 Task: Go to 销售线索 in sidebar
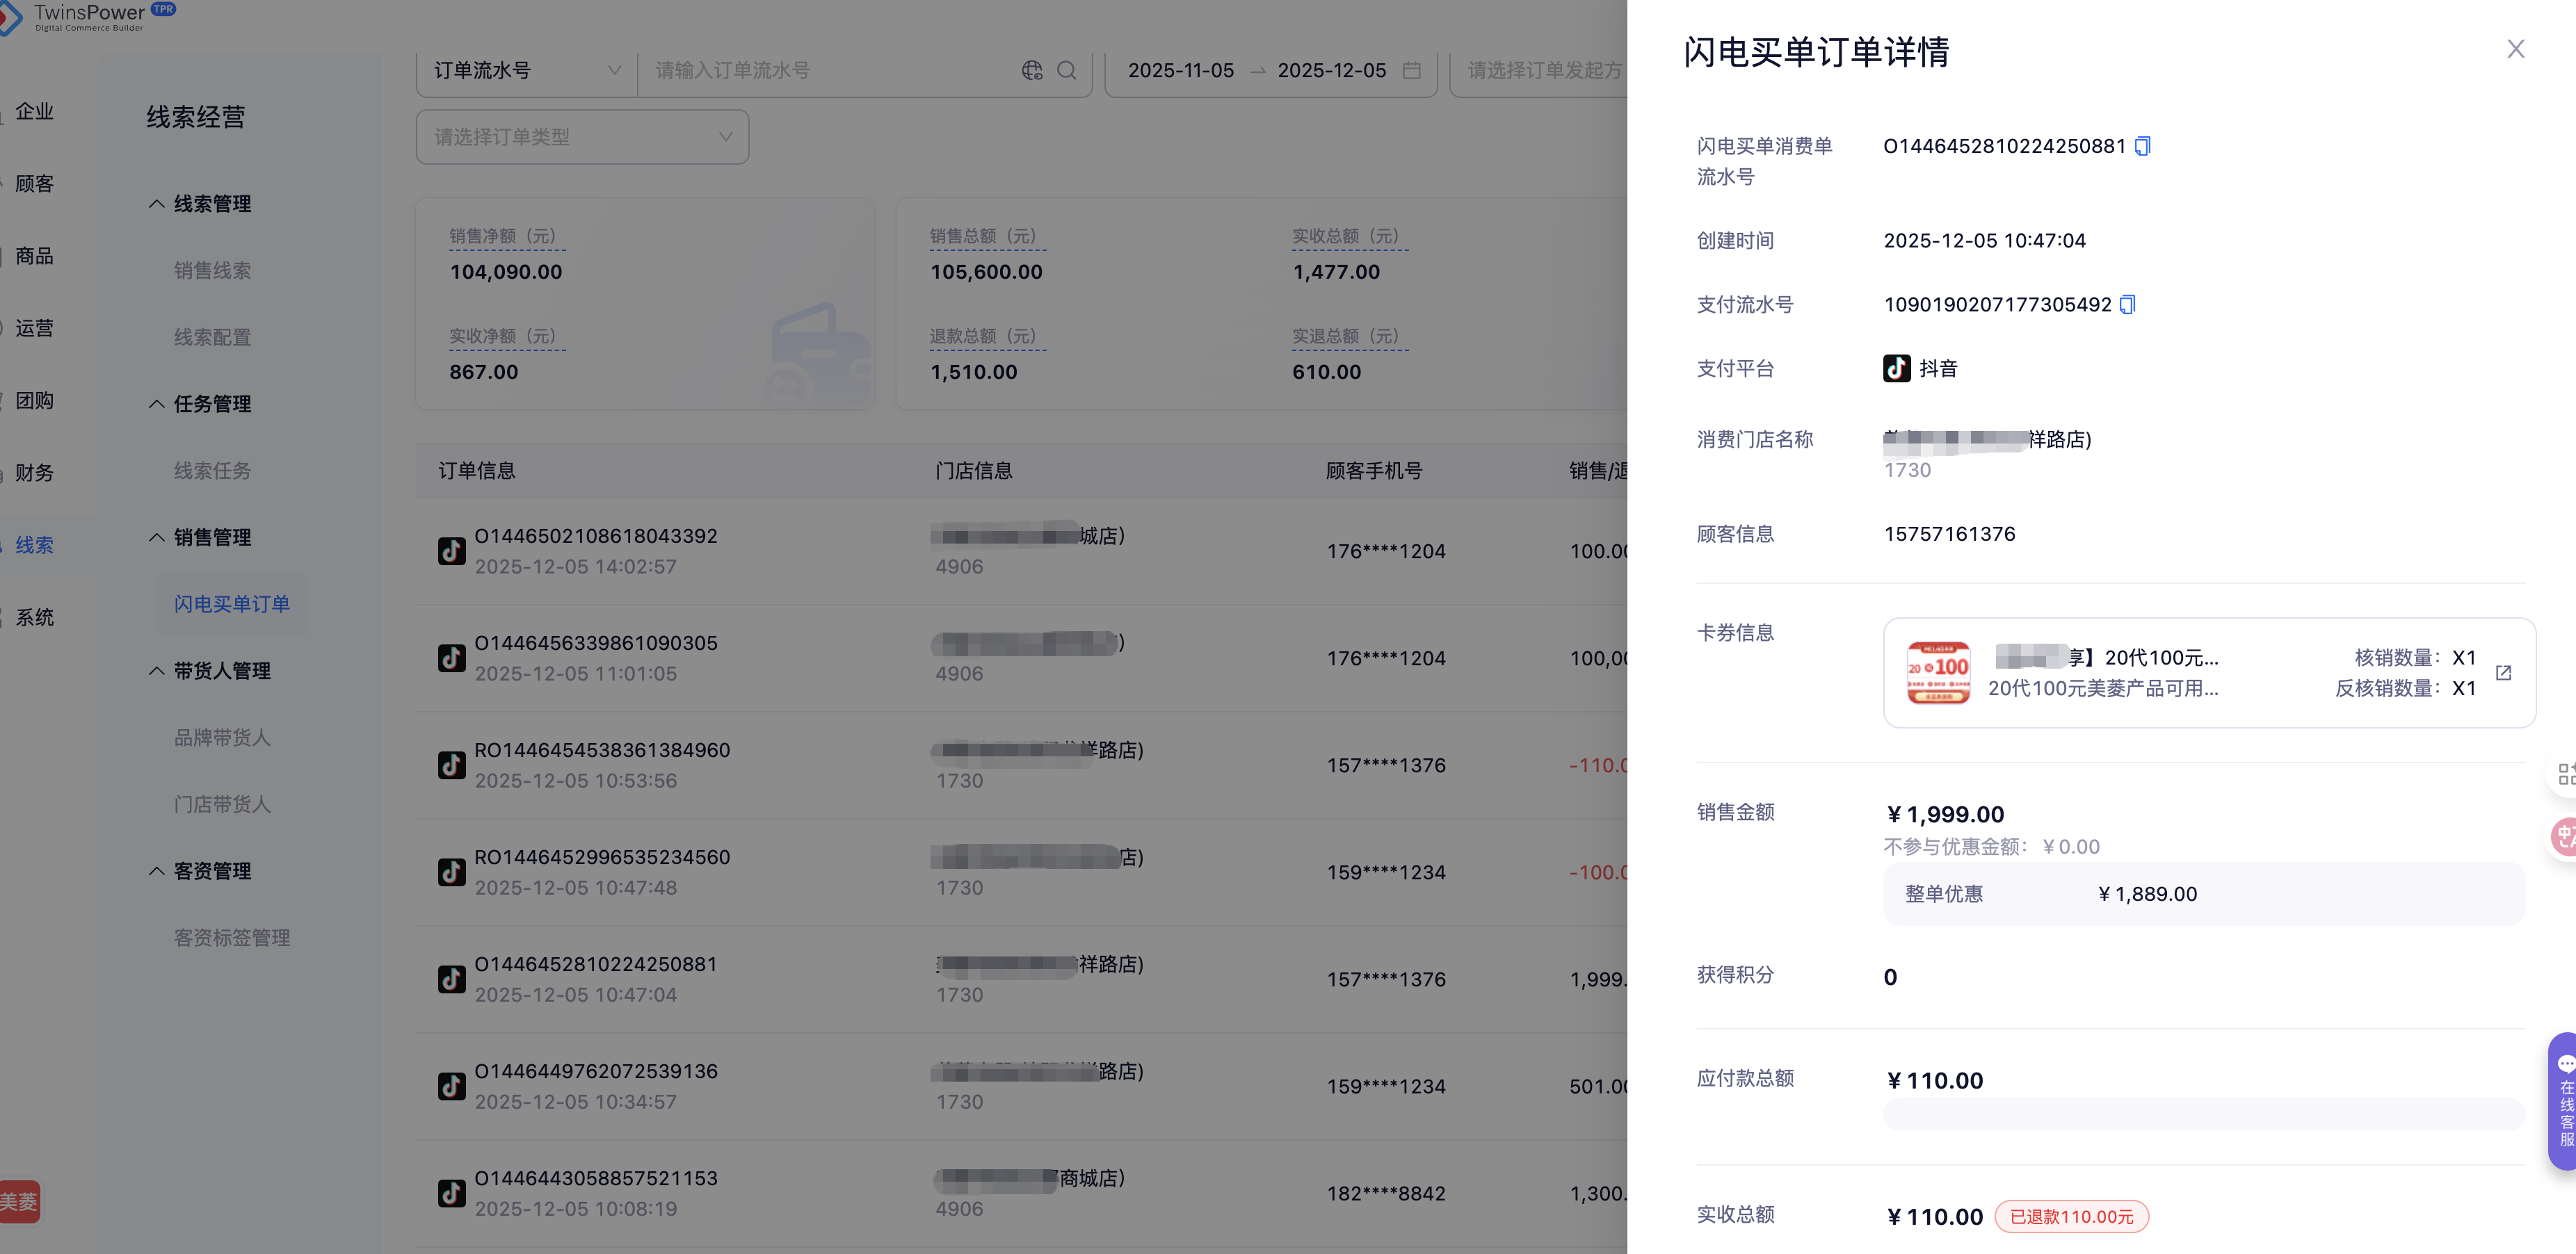point(212,271)
